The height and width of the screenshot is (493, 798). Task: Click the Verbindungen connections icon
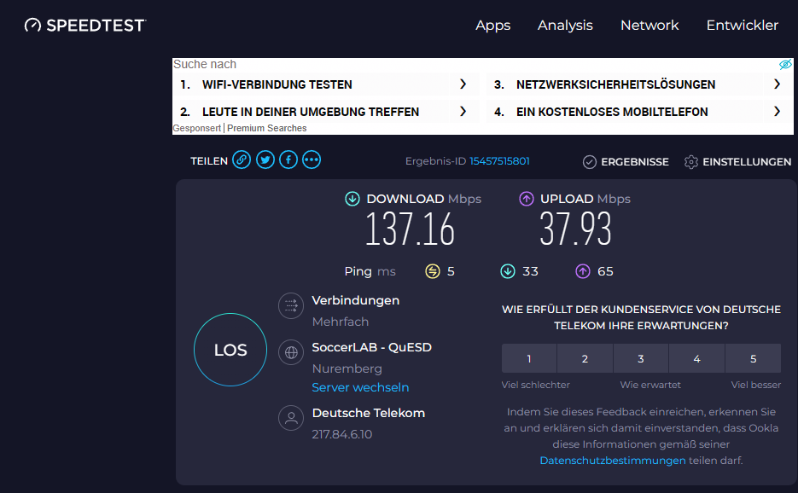tap(291, 305)
